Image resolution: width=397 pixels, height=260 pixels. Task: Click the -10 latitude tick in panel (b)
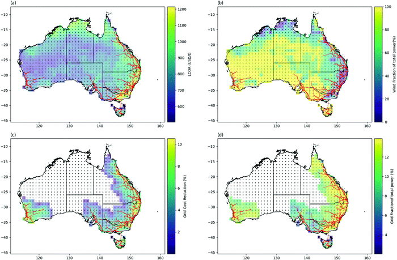[x=213, y=14]
